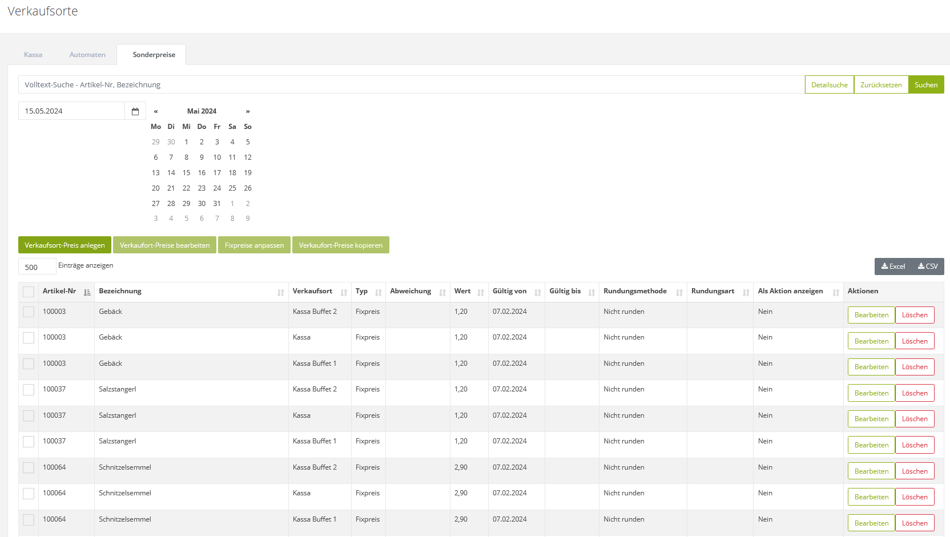This screenshot has height=537, width=950.
Task: Edit Schnitzelsemmel Kassa Buffet 1 entry
Action: 871,523
